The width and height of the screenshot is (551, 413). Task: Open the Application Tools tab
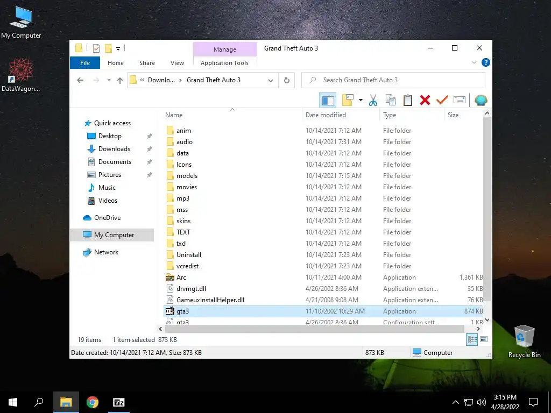pos(224,63)
